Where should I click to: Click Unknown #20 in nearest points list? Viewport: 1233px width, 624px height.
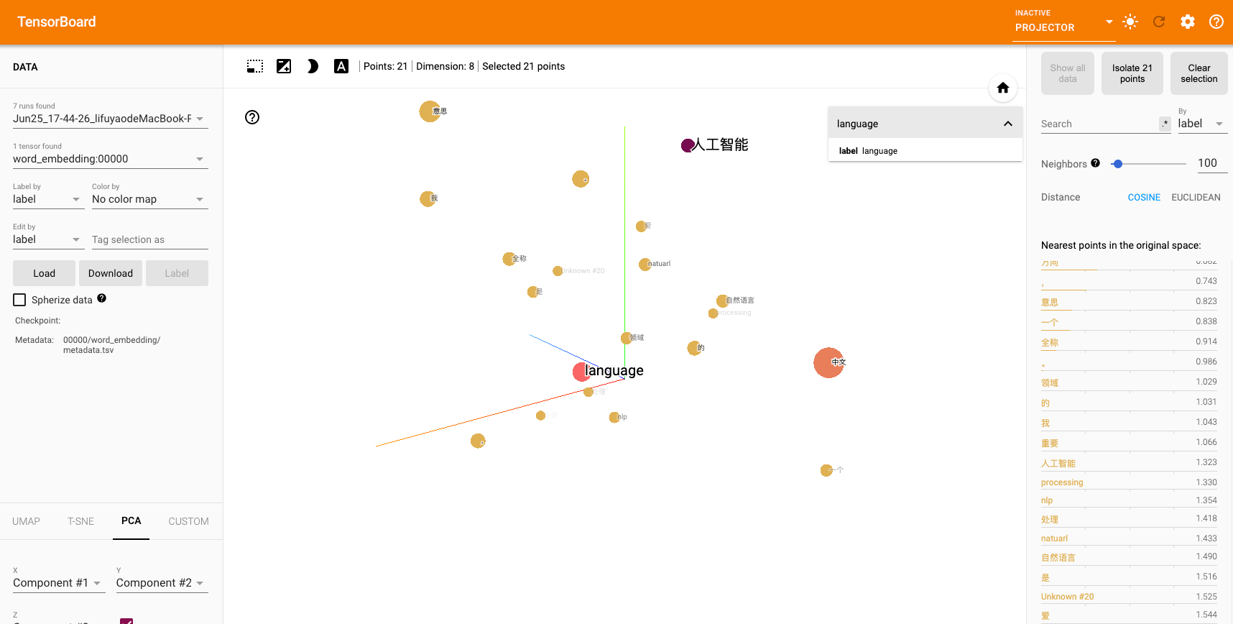pos(1067,597)
